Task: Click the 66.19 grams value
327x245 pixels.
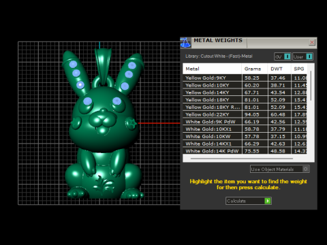Action: click(x=252, y=122)
